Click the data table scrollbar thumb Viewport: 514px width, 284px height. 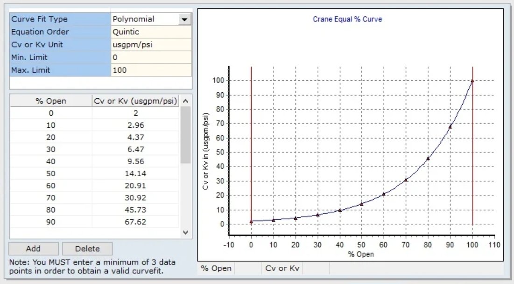185,135
